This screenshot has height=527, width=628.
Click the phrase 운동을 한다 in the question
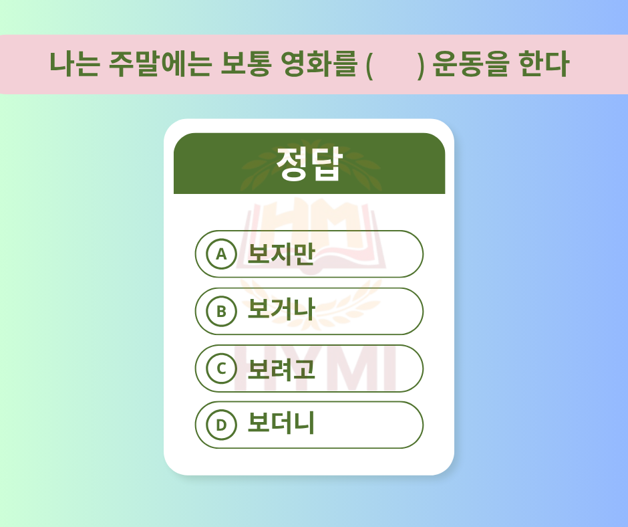click(500, 64)
